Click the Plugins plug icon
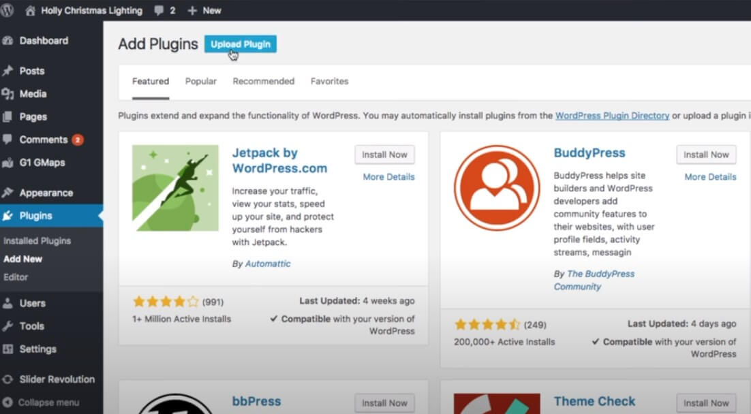Viewport: 751px width, 414px height. (x=7, y=216)
